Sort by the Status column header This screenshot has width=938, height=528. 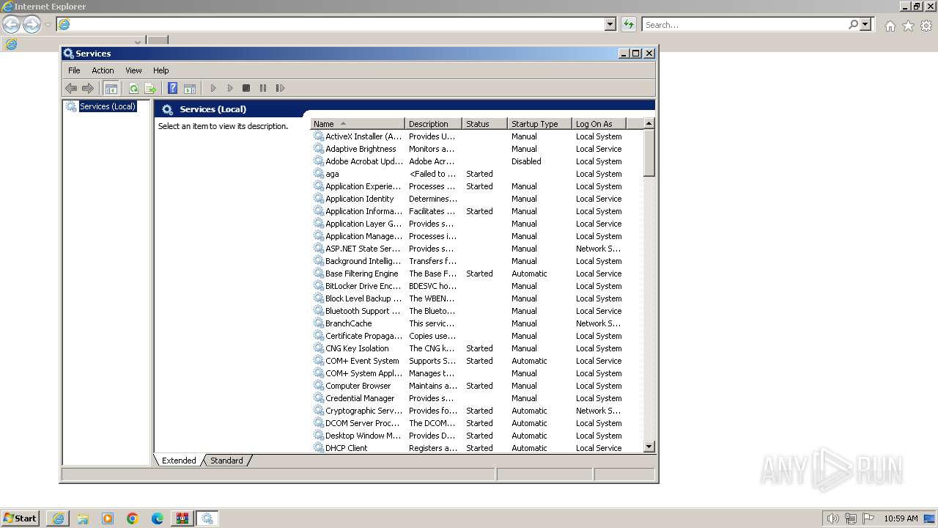(x=484, y=124)
